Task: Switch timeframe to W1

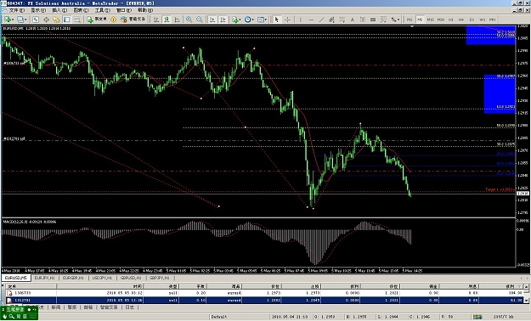Action: coord(483,20)
